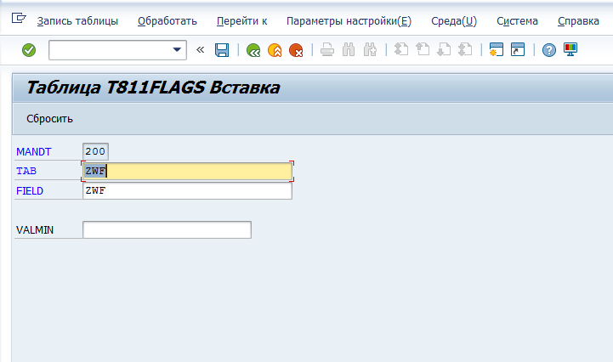Go to Next Page icon
613x362 pixels.
click(444, 49)
